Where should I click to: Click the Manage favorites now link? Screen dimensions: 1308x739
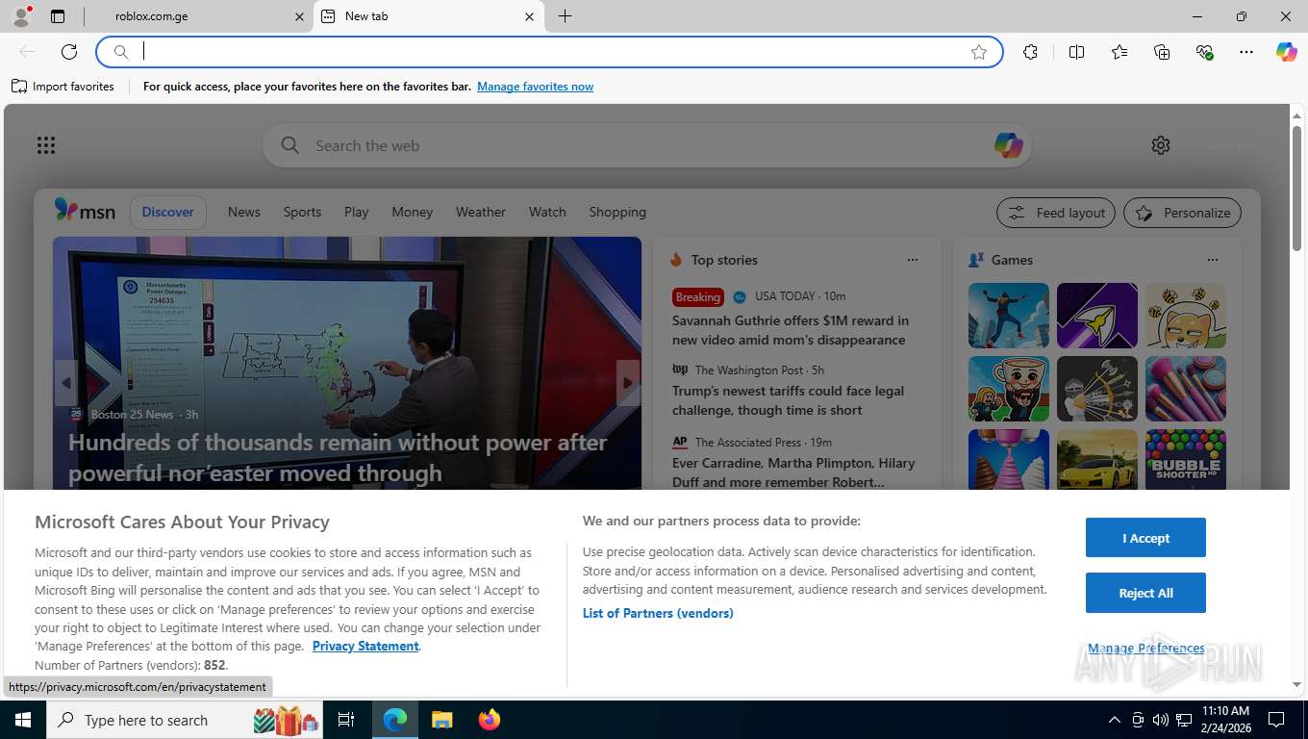click(x=535, y=87)
